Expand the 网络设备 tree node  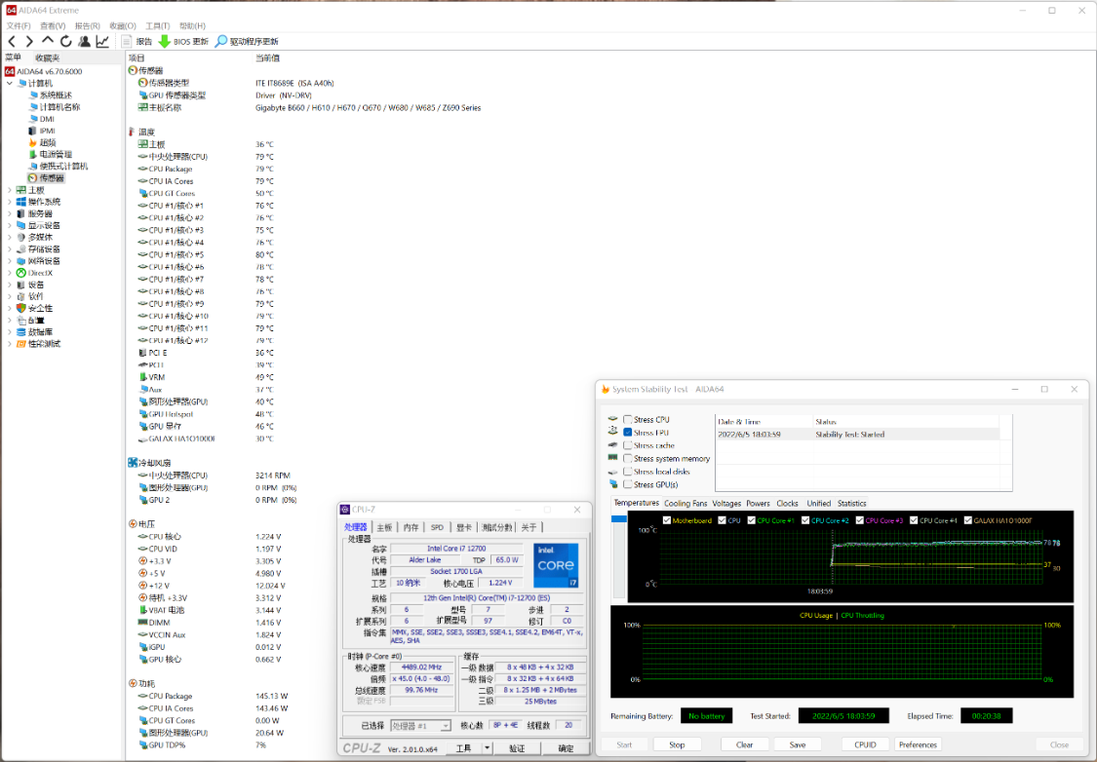point(9,261)
